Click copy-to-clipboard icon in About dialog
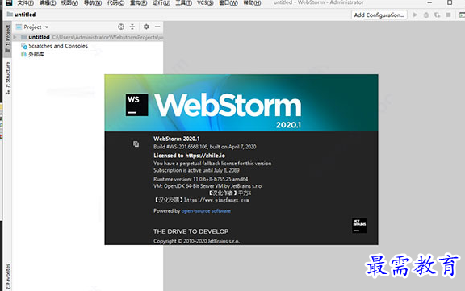This screenshot has height=291, width=465. (136, 143)
